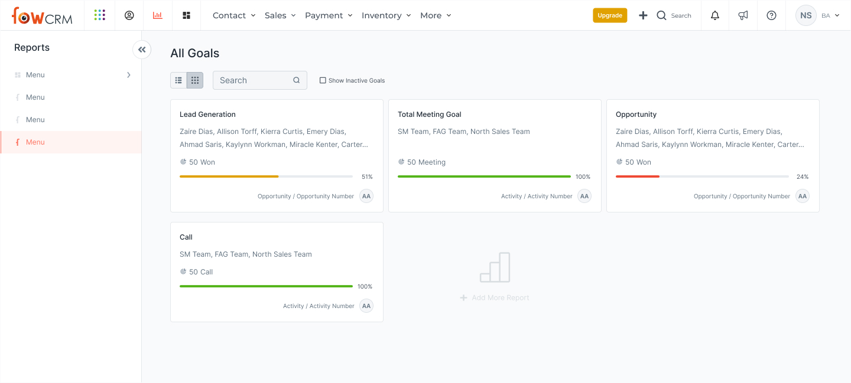Click Activity / Activity Number on Call card
The width and height of the screenshot is (851, 383).
(319, 306)
